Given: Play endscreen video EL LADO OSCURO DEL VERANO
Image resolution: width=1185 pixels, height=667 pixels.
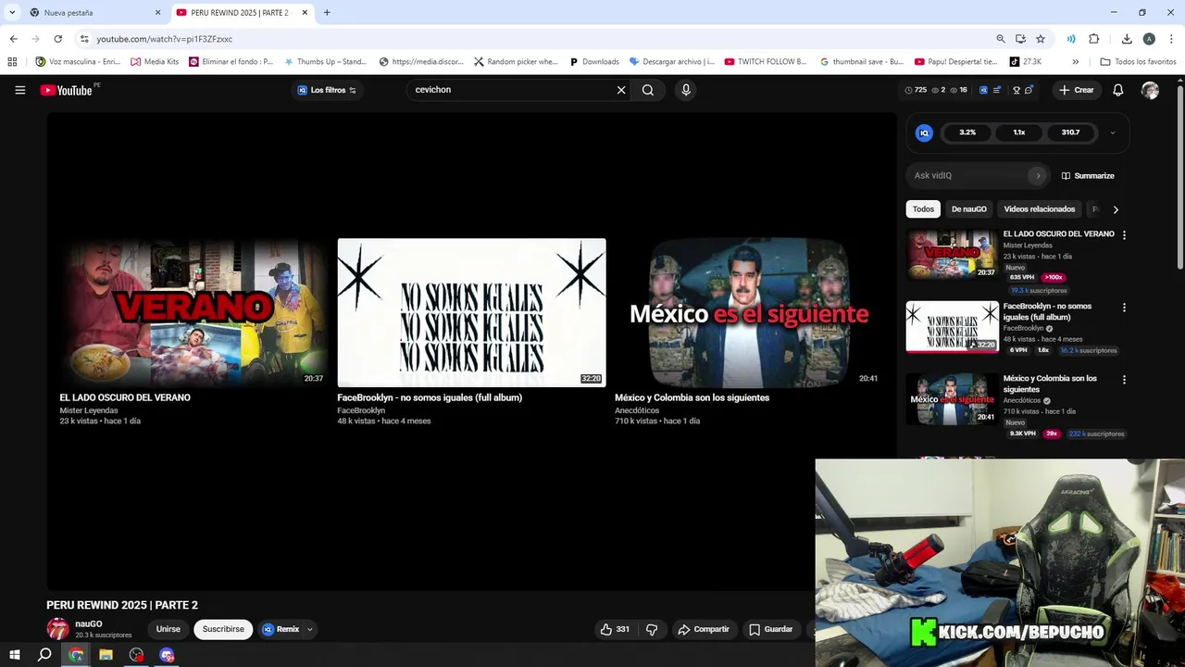Looking at the screenshot, I should (194, 312).
